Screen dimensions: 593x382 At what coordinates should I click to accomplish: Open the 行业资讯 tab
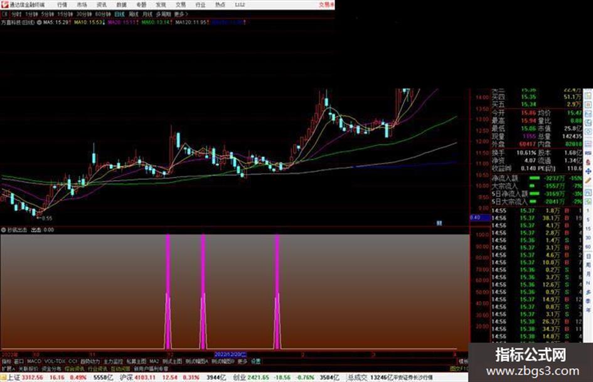pos(97,368)
